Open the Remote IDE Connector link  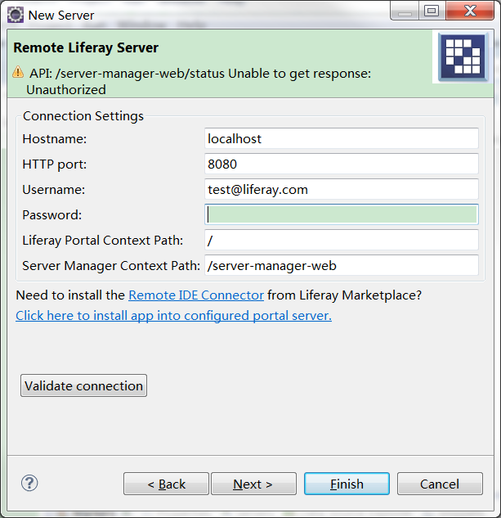tap(196, 295)
